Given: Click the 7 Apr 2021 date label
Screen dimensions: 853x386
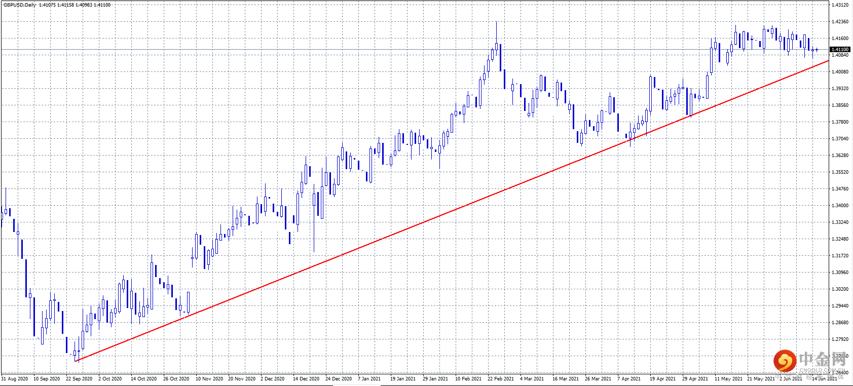Looking at the screenshot, I should [x=629, y=379].
